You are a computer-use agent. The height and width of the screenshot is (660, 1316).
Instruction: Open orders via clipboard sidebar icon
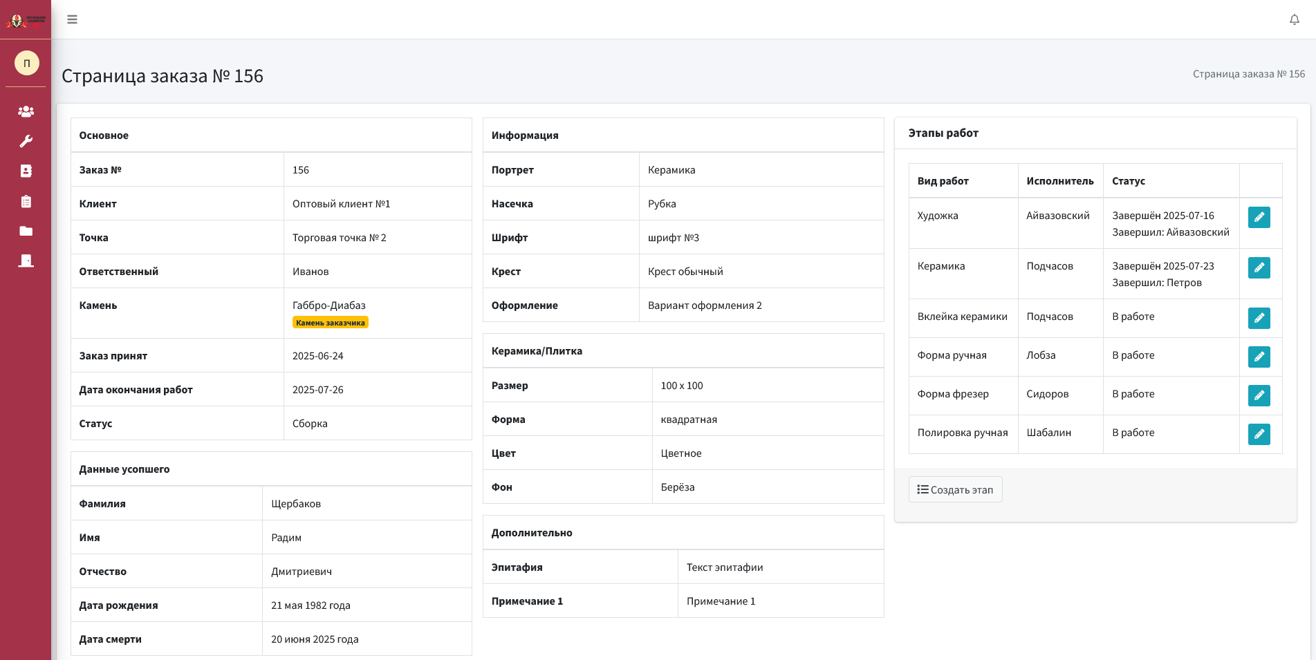26,200
